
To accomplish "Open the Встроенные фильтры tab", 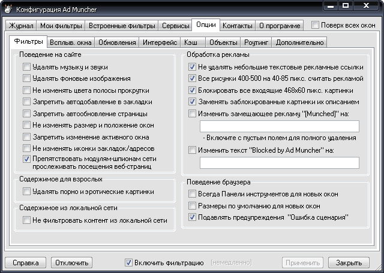I will pos(122,26).
